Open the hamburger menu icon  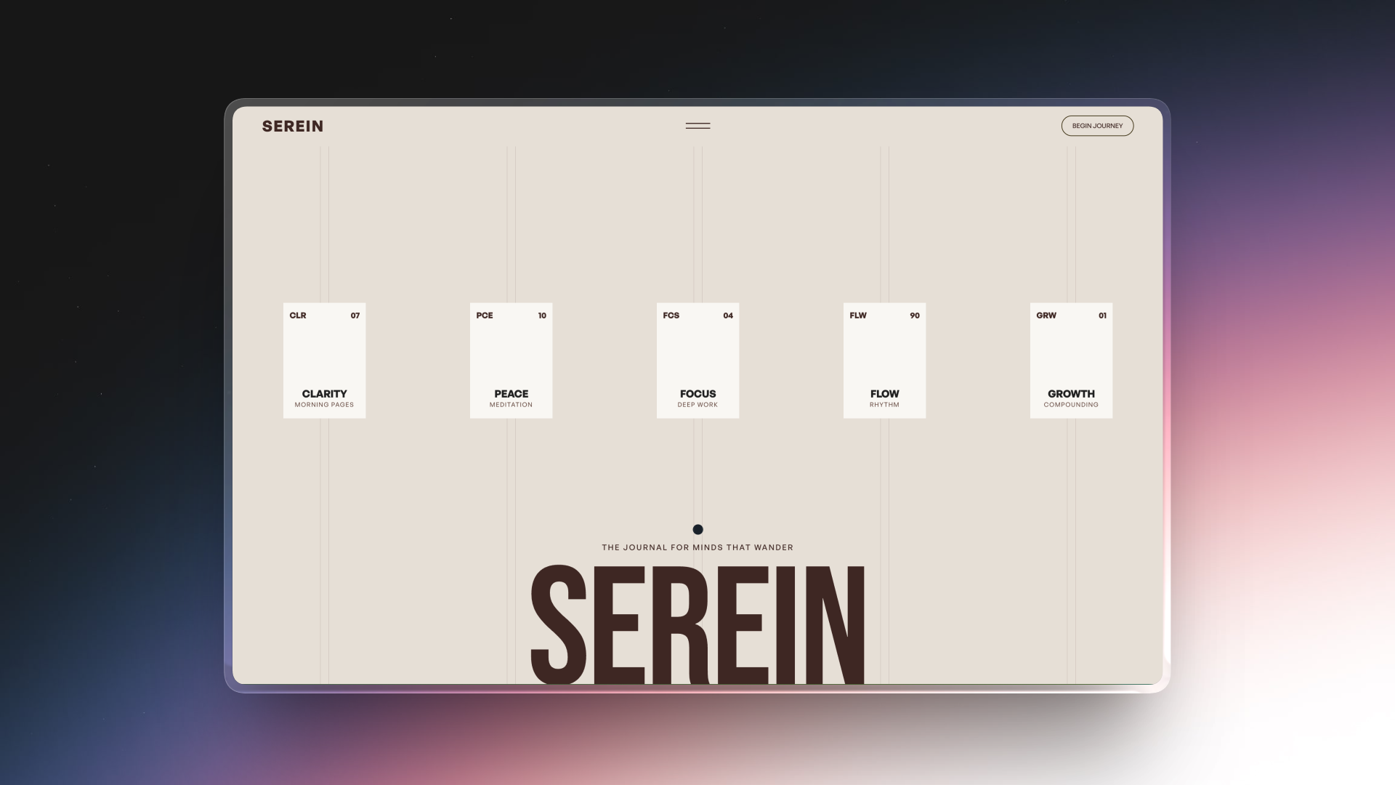click(x=697, y=126)
